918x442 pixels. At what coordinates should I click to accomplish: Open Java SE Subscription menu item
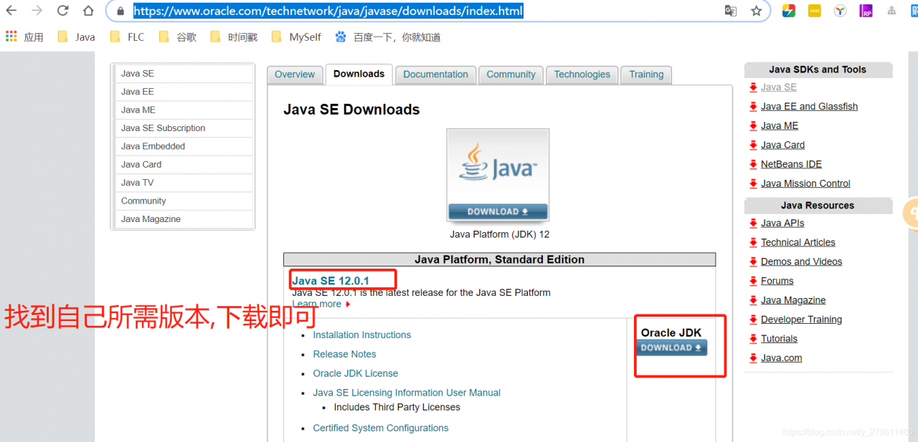pyautogui.click(x=184, y=128)
